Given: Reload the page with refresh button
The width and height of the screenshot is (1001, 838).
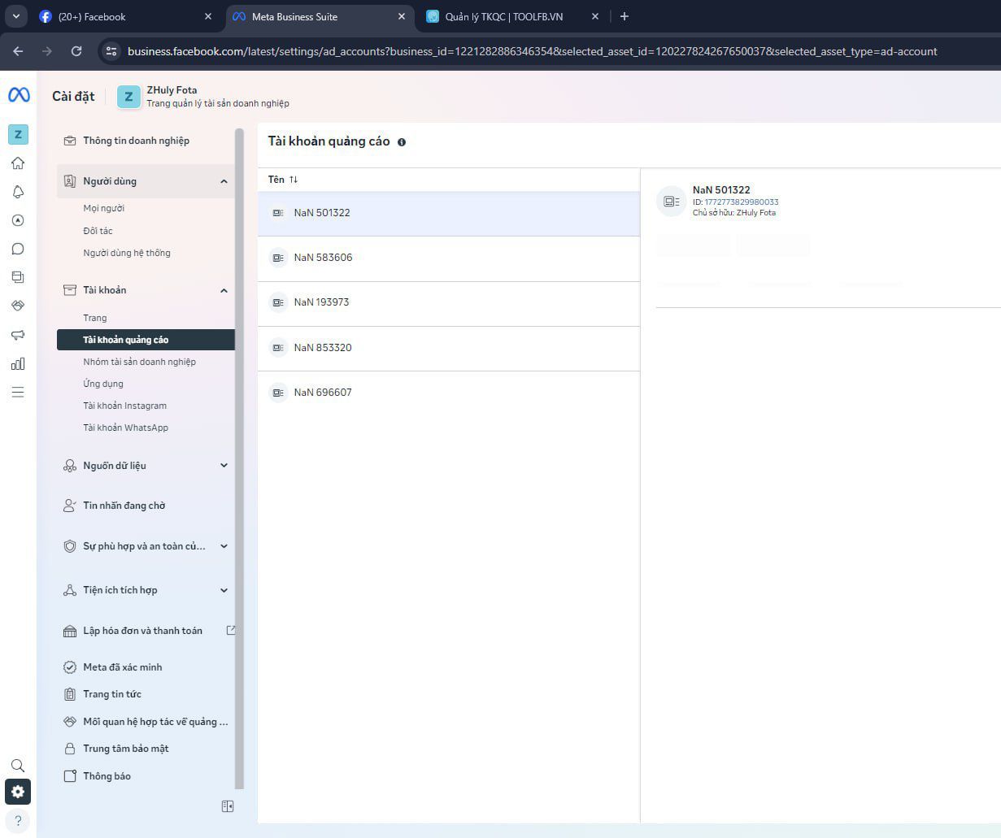Looking at the screenshot, I should 76,51.
